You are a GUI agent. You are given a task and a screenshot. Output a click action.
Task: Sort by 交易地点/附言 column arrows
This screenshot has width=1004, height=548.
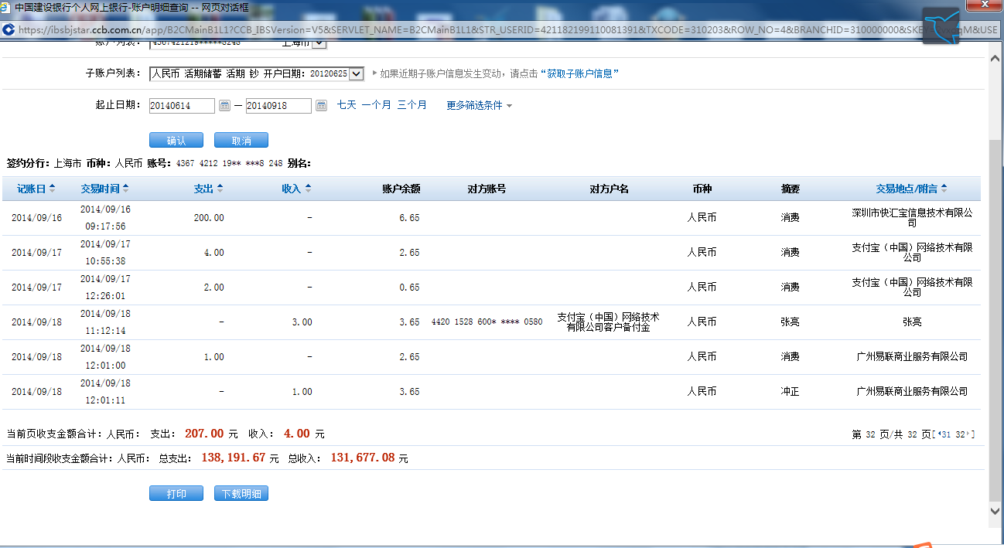(944, 189)
